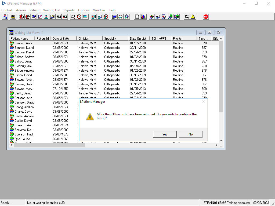Sort by the Patient Name column header
The width and height of the screenshot is (275, 206).
[22, 39]
